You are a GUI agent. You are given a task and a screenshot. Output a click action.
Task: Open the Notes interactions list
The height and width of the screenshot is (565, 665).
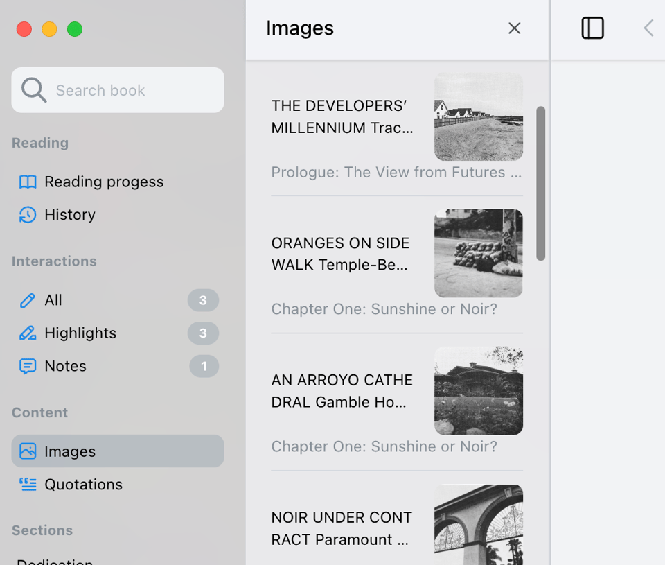[x=65, y=366]
